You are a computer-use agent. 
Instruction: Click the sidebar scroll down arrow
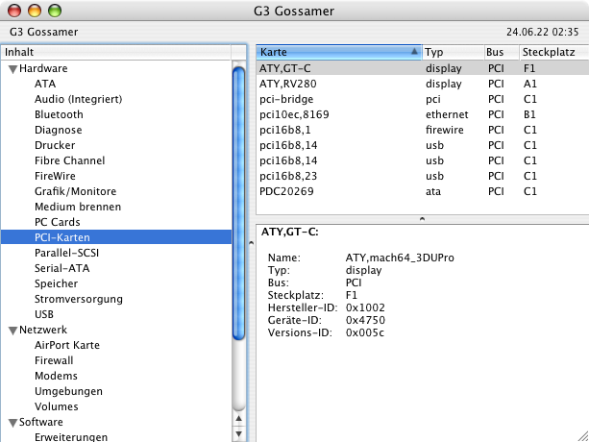238,433
